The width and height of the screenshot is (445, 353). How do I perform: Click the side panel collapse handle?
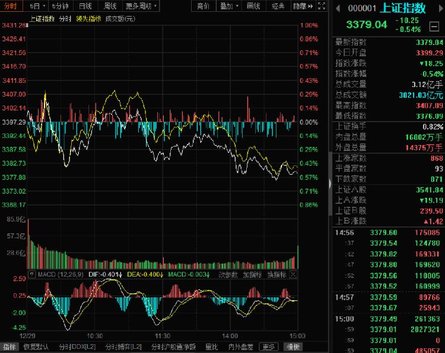pyautogui.click(x=330, y=184)
